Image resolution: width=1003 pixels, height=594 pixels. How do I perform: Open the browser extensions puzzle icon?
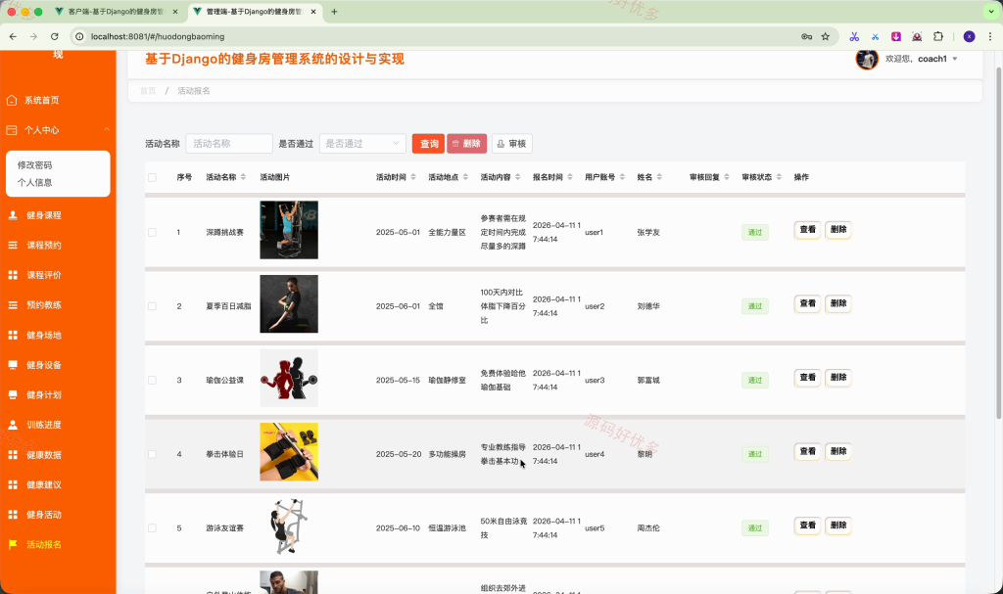[937, 36]
